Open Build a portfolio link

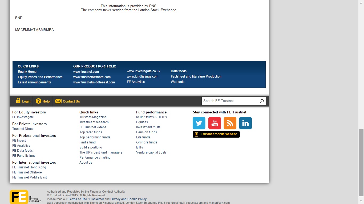pyautogui.click(x=91, y=147)
